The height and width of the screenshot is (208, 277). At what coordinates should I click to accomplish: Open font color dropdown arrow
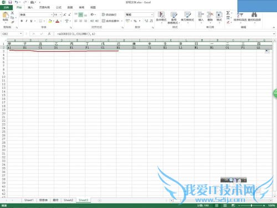click(61, 21)
